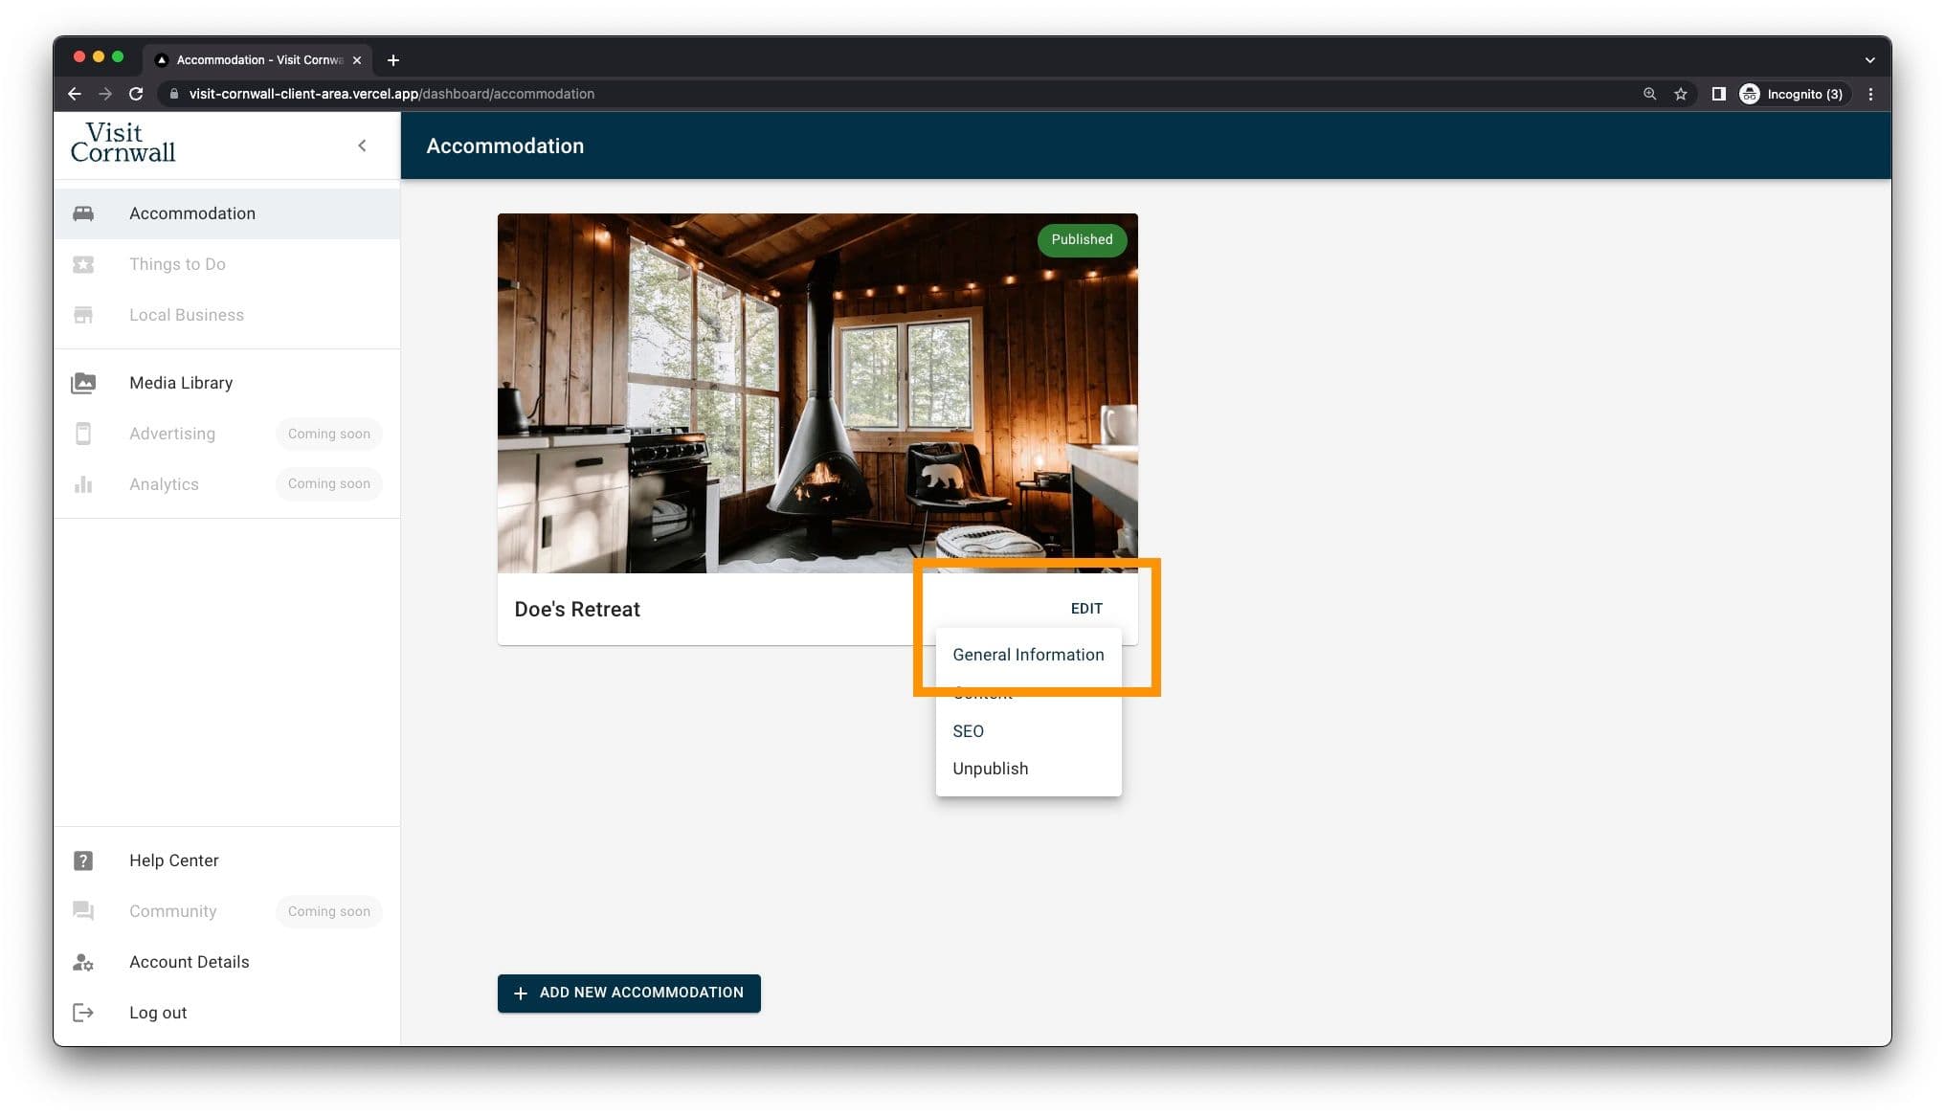Open Media Library sidebar link
This screenshot has height=1117, width=1945.
[181, 383]
